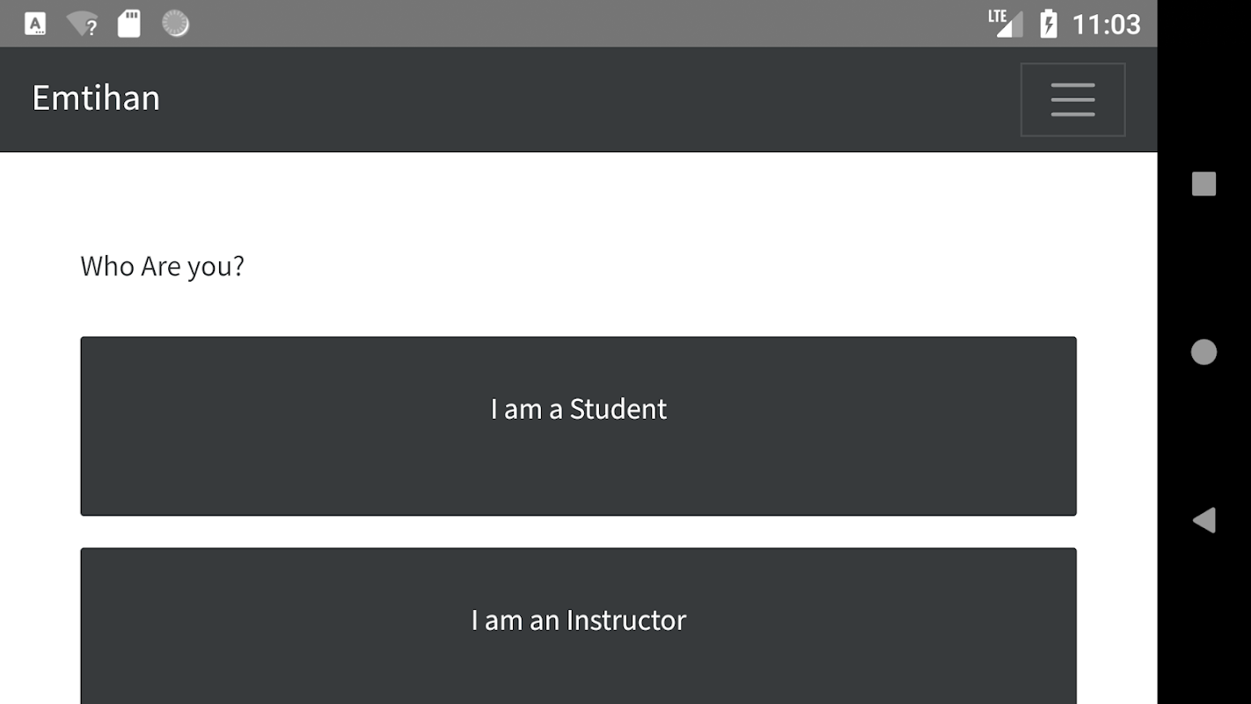
Task: Tap the LTE network label
Action: tap(996, 16)
